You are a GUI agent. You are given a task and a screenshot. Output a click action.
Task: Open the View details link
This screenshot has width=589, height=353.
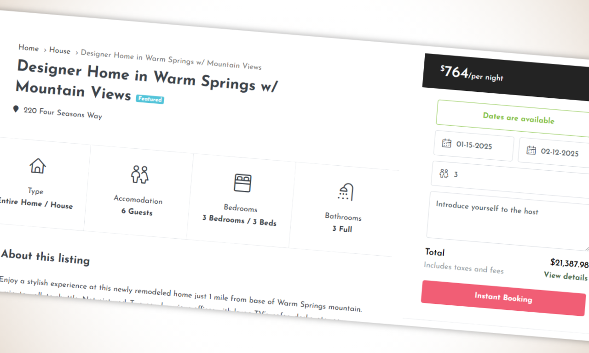[566, 276]
